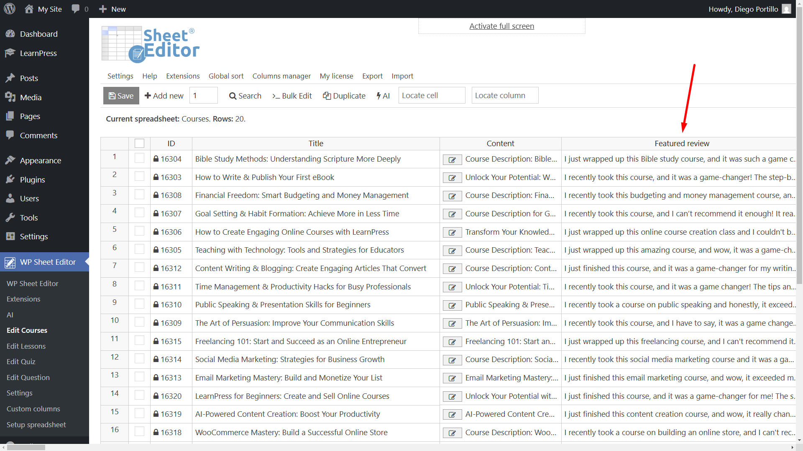Click the Duplicate button
803x451 pixels.
tap(344, 96)
